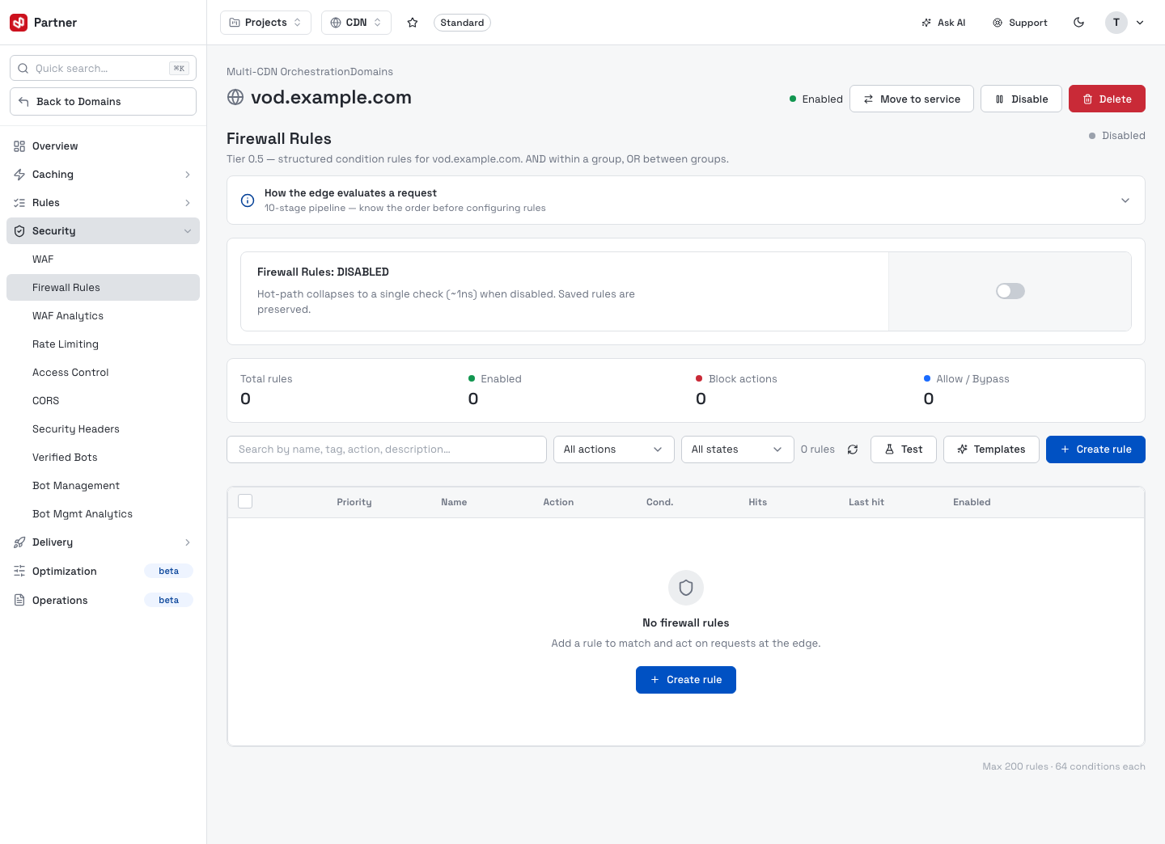The width and height of the screenshot is (1165, 844).
Task: Click the favorite star icon
Action: pos(413,23)
